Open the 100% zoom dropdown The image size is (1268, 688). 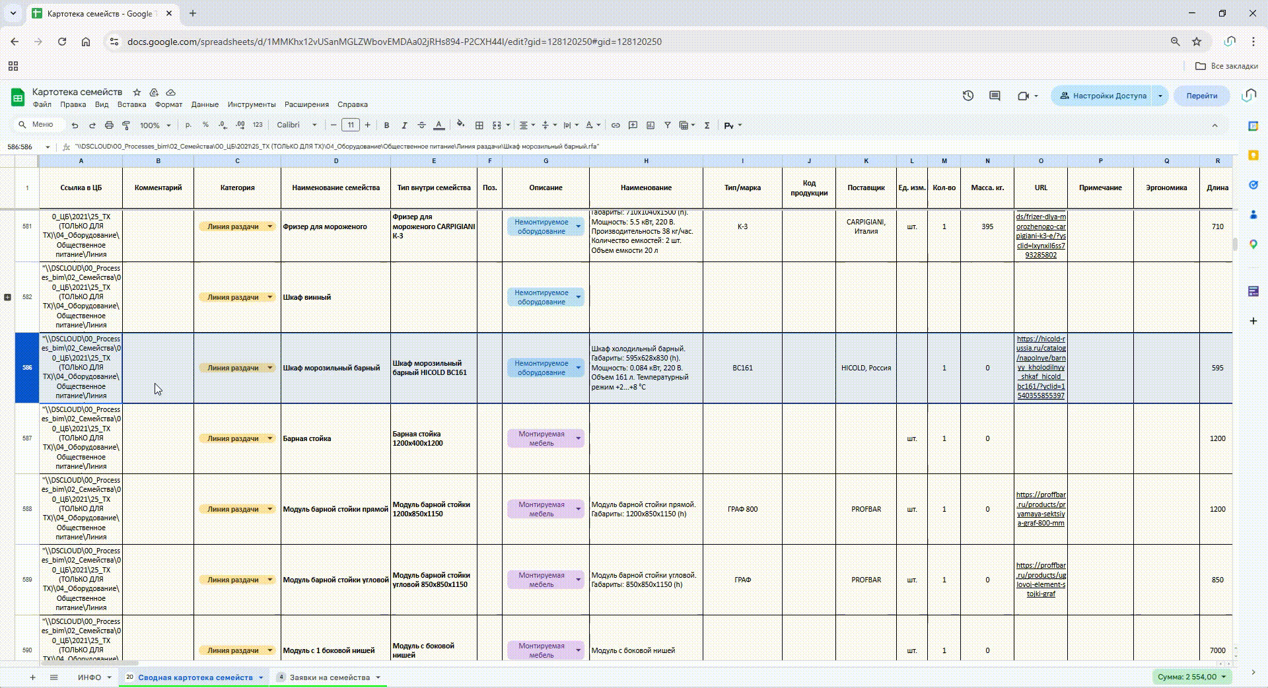(x=155, y=125)
